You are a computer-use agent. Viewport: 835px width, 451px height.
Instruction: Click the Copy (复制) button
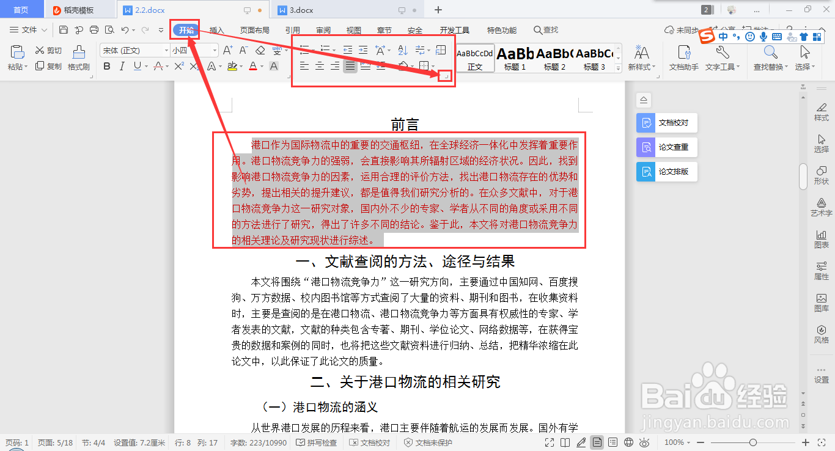point(48,66)
